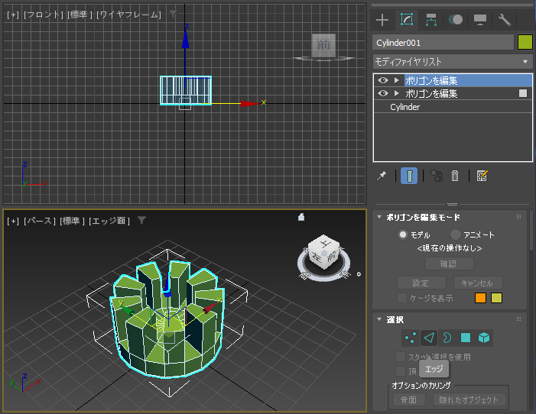This screenshot has height=414, width=536.
Task: Select Vertex sub-object level icon
Action: pos(410,338)
